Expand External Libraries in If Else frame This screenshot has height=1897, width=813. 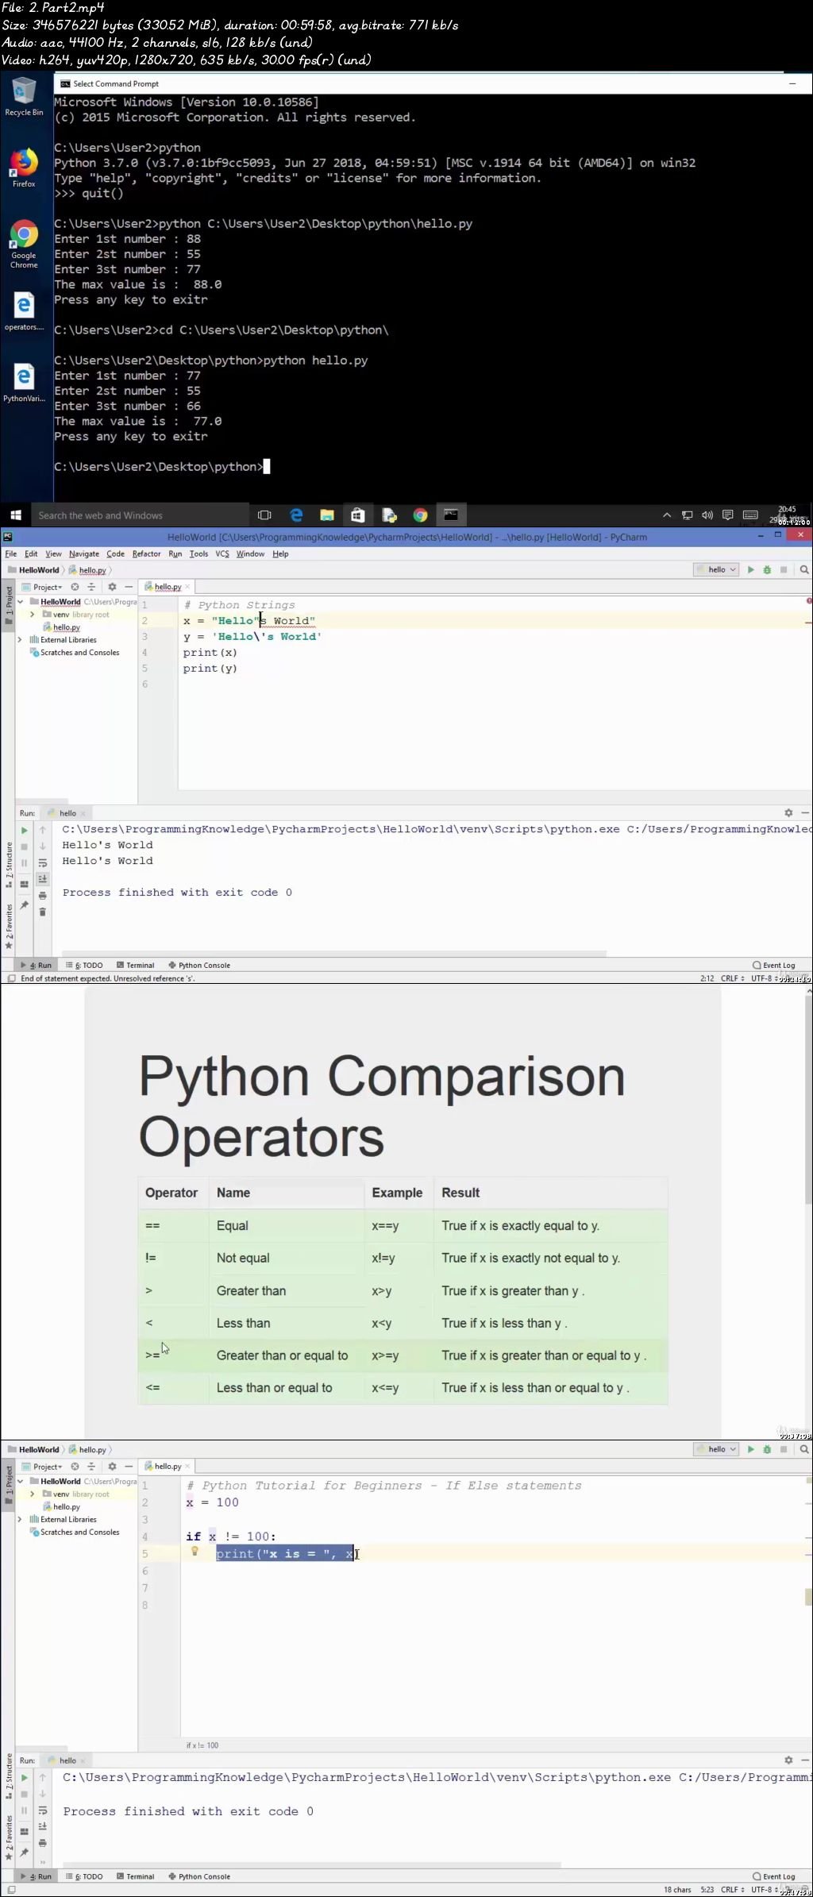(x=21, y=1519)
